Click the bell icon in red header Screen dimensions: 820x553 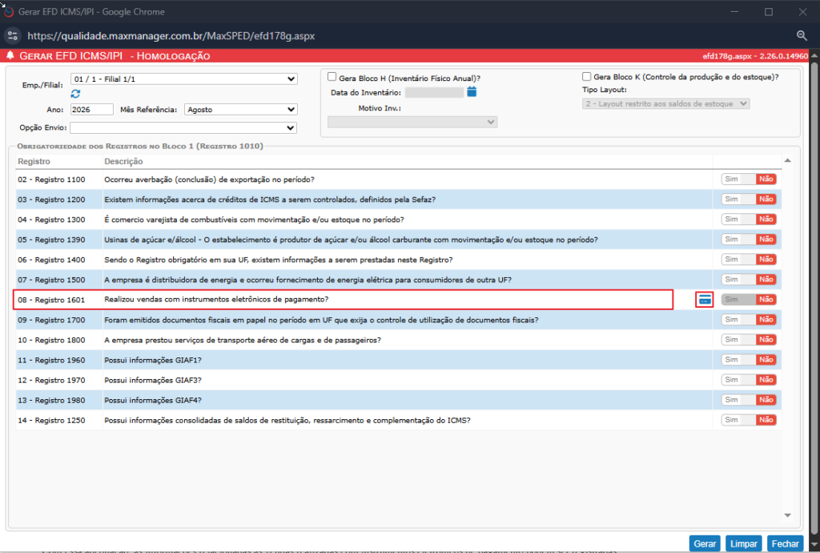(x=10, y=55)
